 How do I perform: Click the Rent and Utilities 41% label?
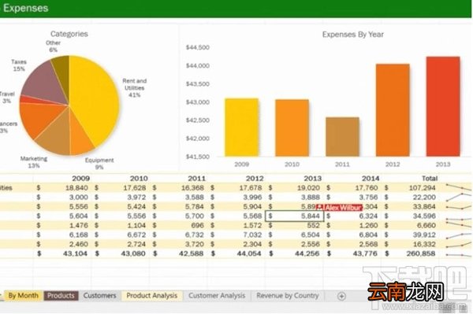tap(135, 88)
